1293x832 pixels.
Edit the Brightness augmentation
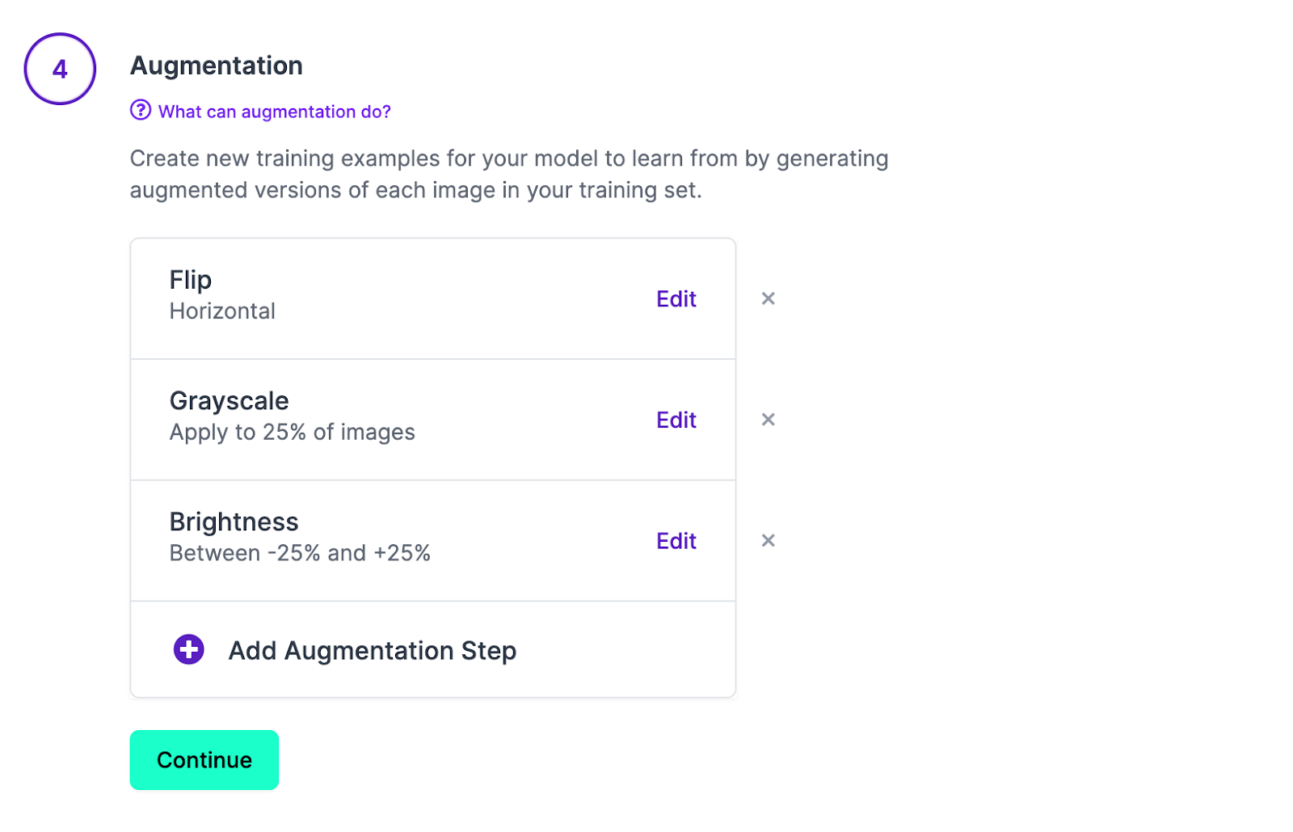coord(676,541)
